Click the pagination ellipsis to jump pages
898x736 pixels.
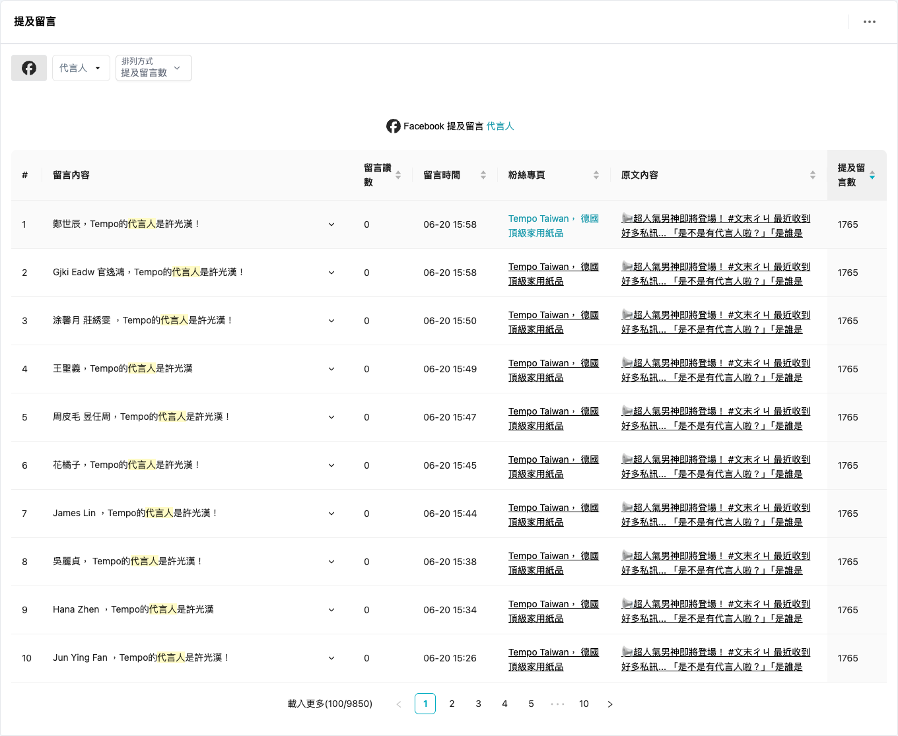point(557,704)
